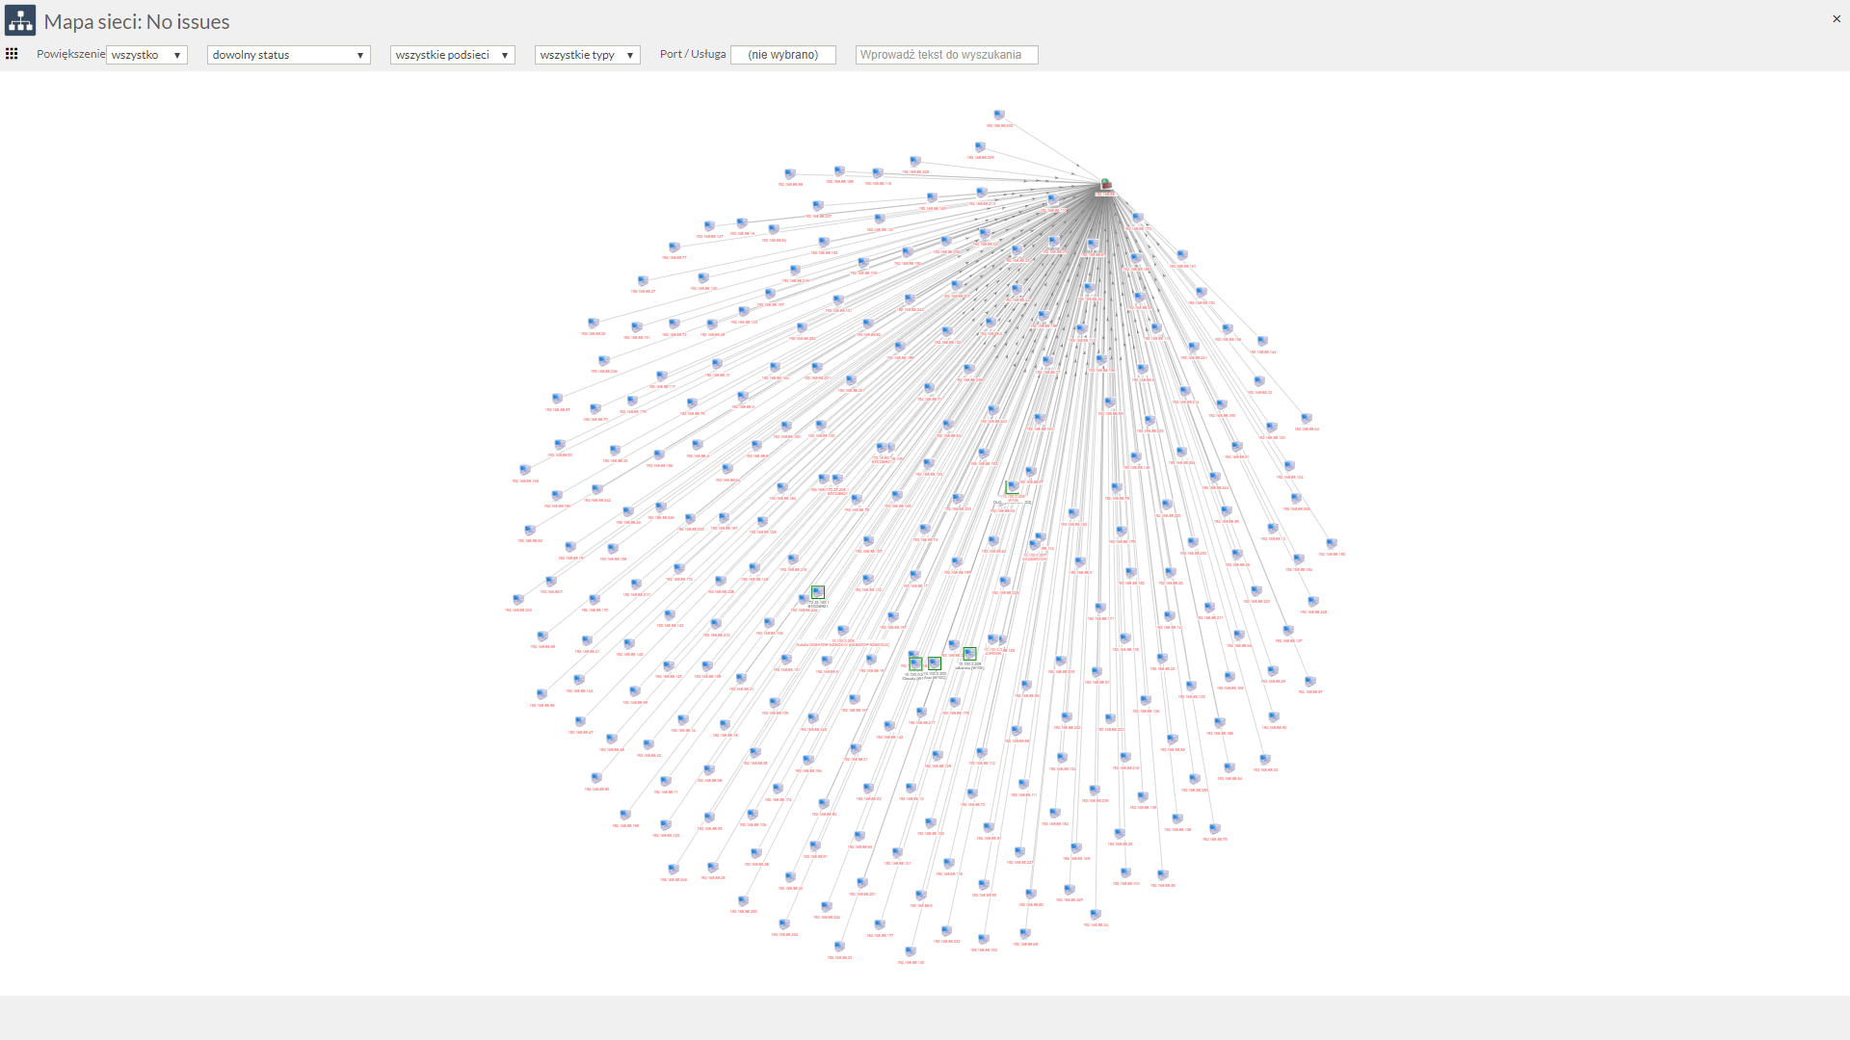Expand the 'wszystkie podsieci' subnet dropdown
1850x1040 pixels.
pyautogui.click(x=453, y=55)
